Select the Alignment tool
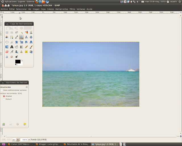This screenshot has width=182, height=146. [7, 42]
